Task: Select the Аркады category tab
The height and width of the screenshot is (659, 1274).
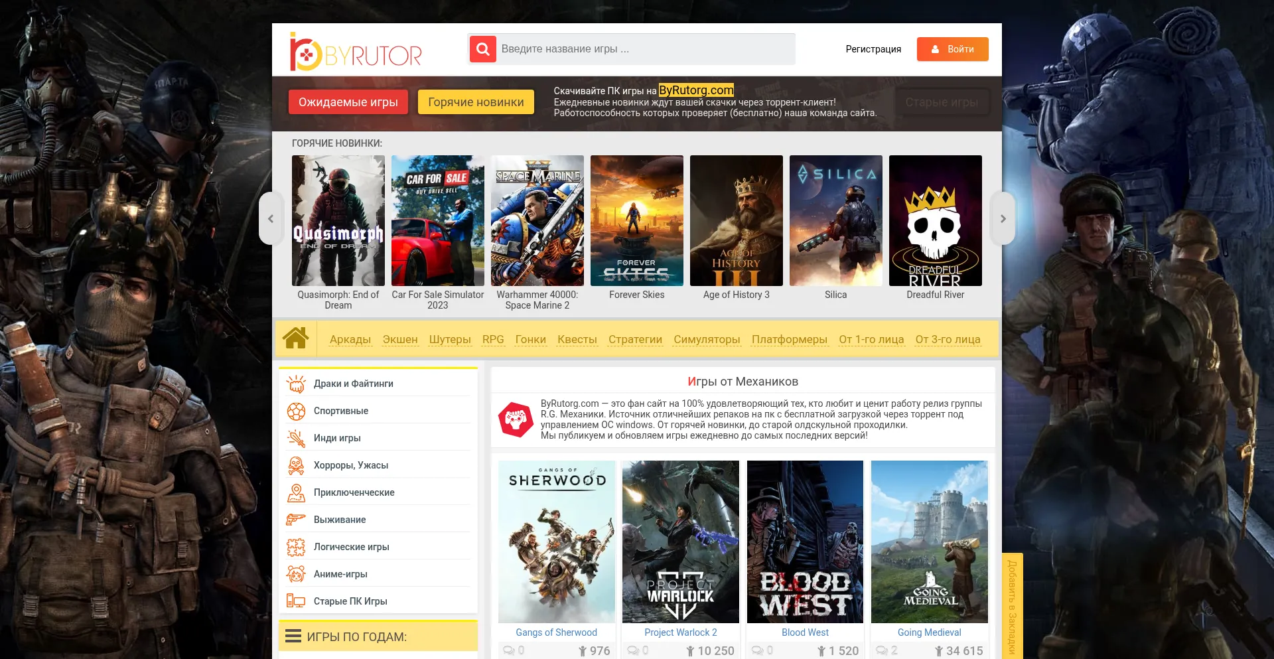Action: [350, 339]
